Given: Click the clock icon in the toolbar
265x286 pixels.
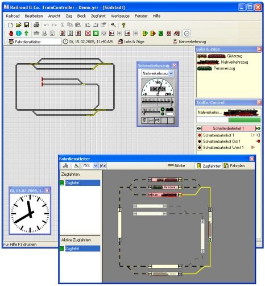Looking at the screenshot, I should coord(187,34).
